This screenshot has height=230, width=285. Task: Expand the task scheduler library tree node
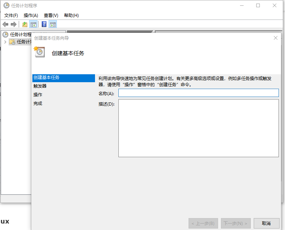coord(5,42)
